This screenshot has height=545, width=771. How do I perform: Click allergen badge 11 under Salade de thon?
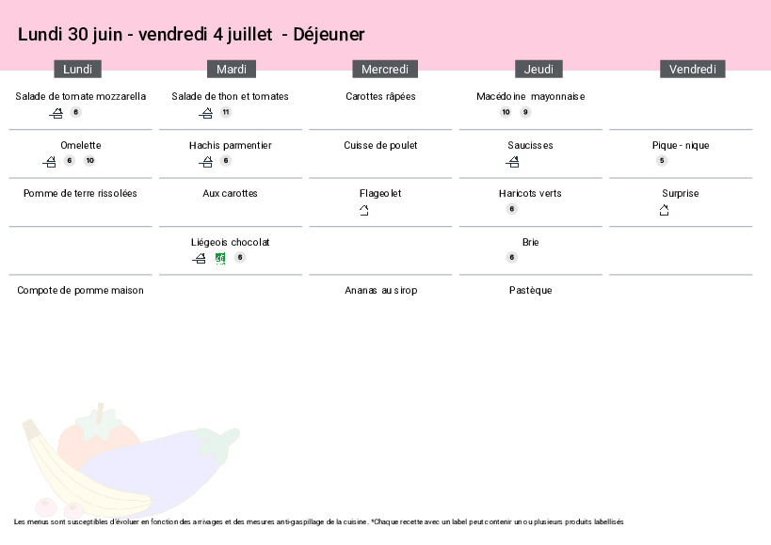[x=226, y=112]
